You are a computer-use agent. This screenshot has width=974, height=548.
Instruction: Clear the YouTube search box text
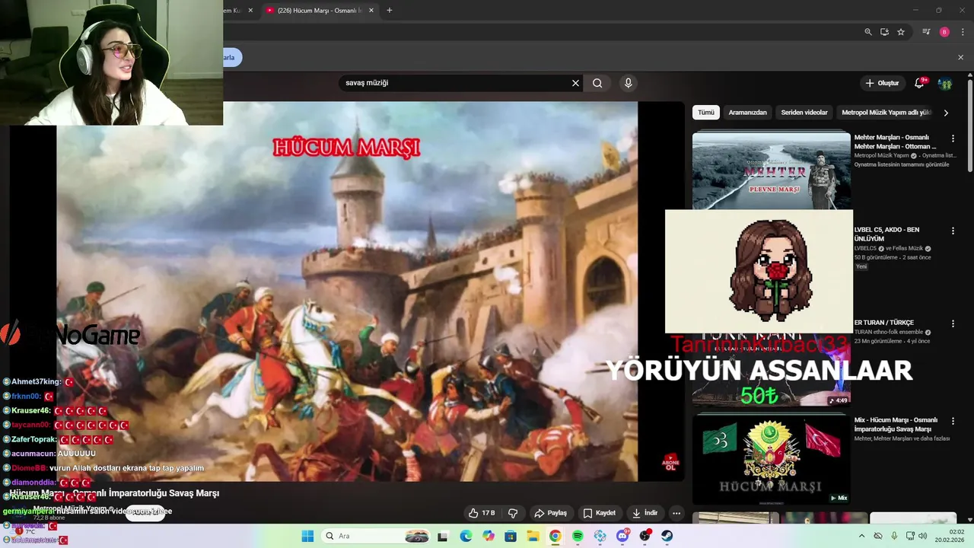(x=575, y=83)
